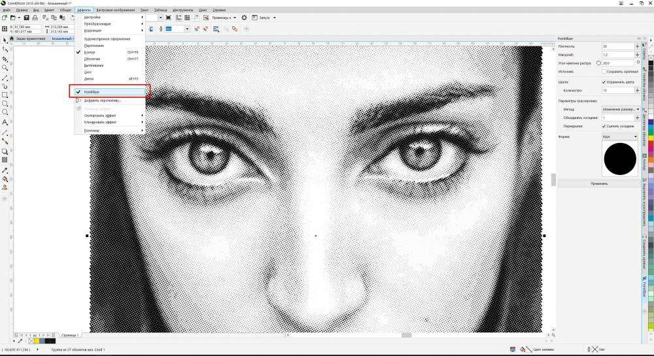Click the Save icon in toolbar
Viewport: 654px width, 356px height.
[26, 18]
